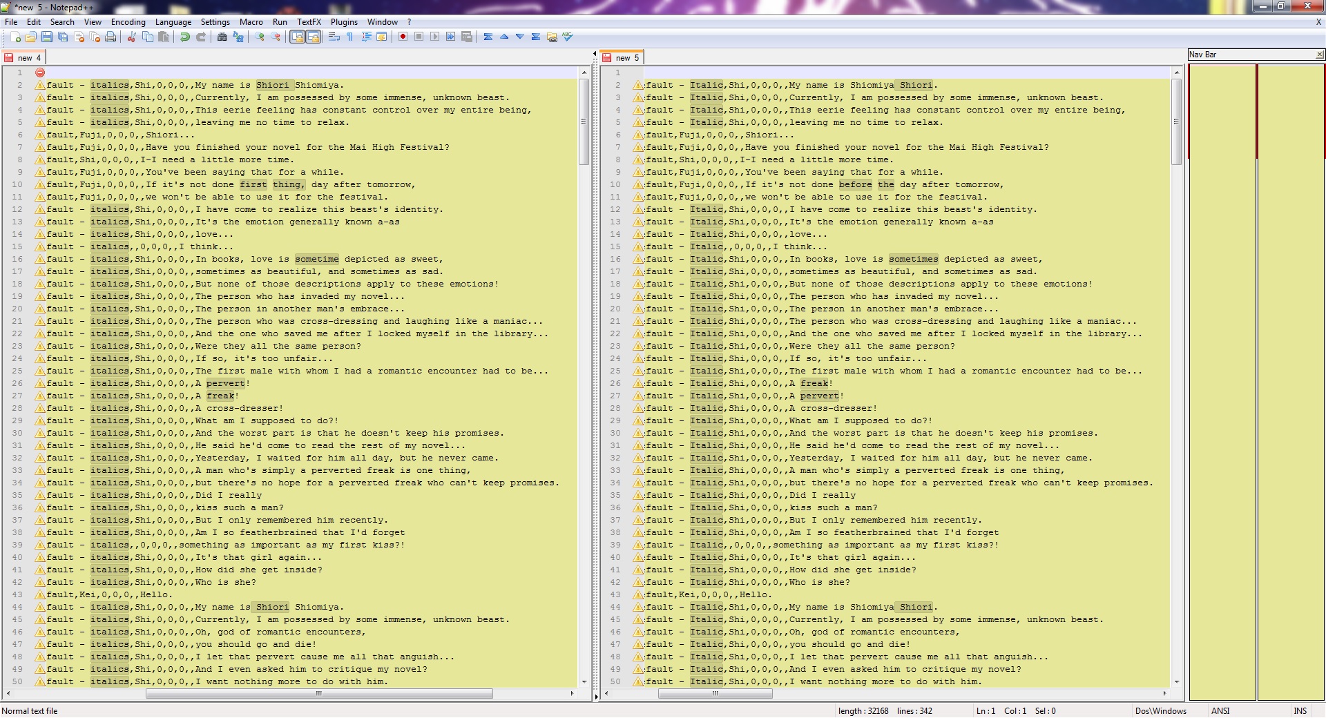Click the new 4 horizontal scrollbar thumb

[x=319, y=693]
